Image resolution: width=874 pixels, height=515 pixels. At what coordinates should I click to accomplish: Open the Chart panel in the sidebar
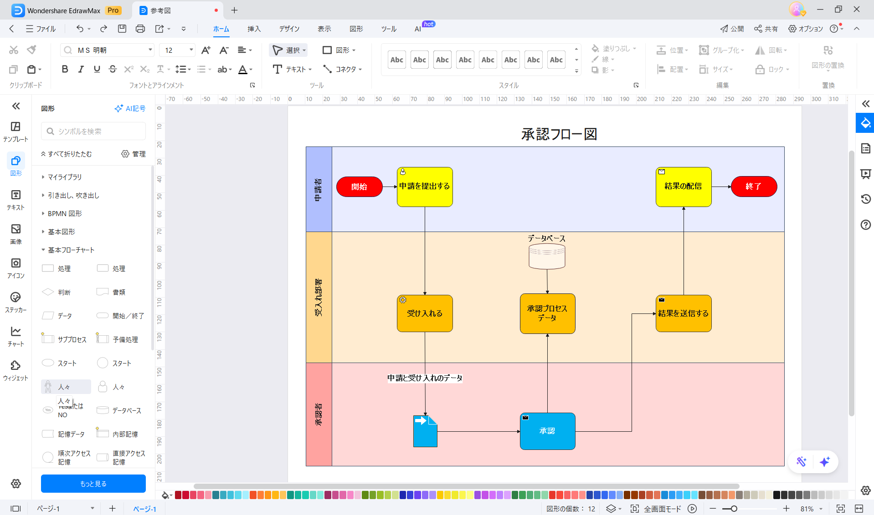[x=15, y=336]
